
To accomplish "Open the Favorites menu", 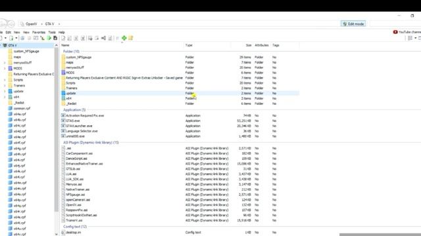I will (39, 32).
